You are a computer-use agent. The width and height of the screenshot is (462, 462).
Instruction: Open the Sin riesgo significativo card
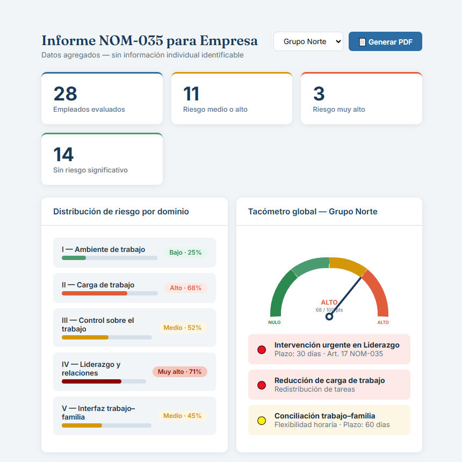(x=102, y=159)
